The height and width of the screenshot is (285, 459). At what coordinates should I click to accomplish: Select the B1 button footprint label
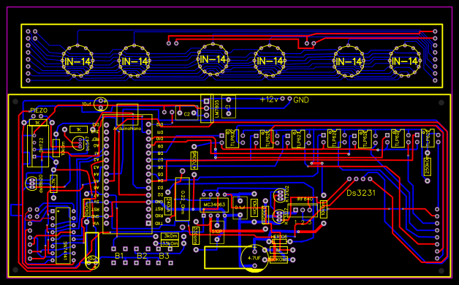coord(119,256)
